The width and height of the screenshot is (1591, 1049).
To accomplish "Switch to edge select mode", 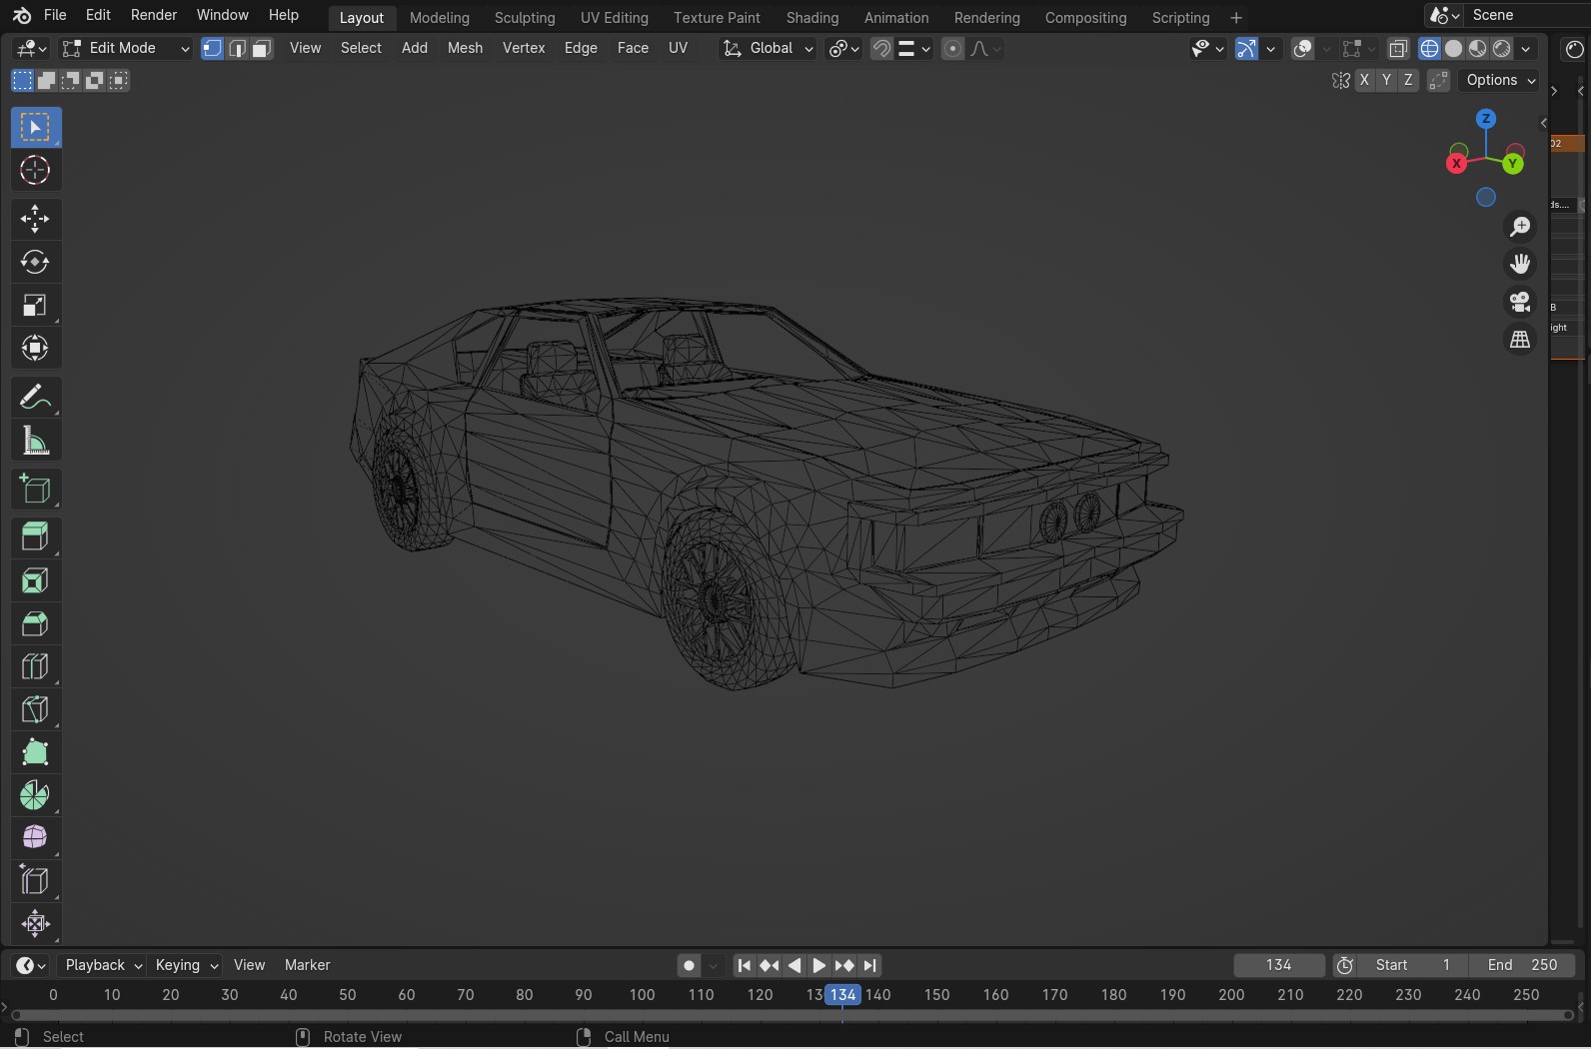I will point(237,49).
